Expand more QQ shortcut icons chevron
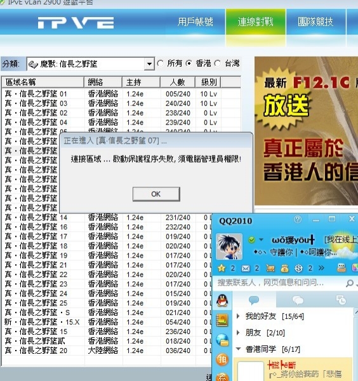Viewport: 358px width, 381px height. coord(321,268)
